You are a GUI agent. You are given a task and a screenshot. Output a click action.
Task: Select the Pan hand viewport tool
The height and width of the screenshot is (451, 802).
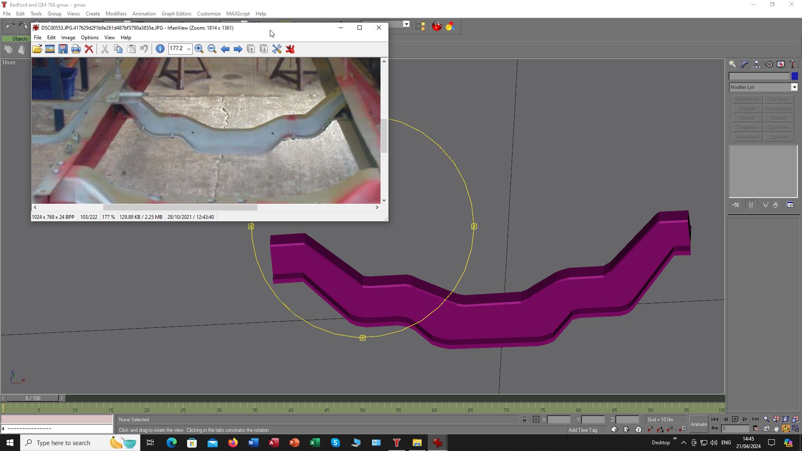776,429
